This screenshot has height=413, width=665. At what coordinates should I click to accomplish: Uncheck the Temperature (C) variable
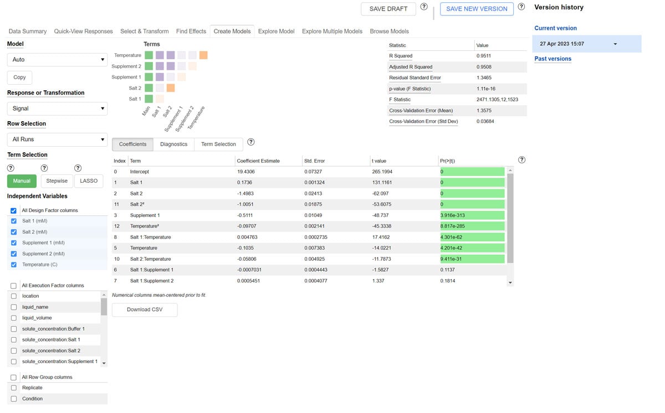click(13, 265)
